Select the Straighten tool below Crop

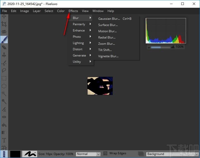4,32
